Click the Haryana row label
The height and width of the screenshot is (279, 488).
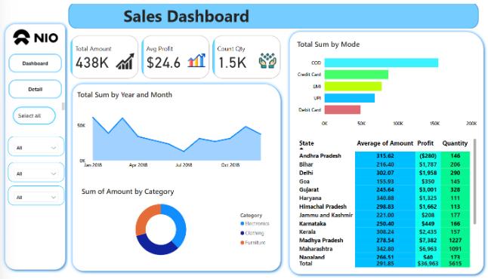(310, 198)
